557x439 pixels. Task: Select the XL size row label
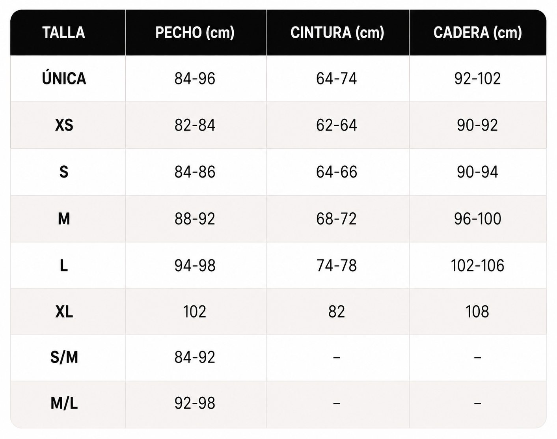pyautogui.click(x=64, y=312)
